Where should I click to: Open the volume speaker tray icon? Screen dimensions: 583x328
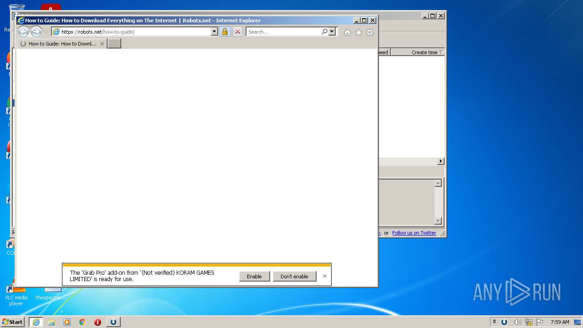pyautogui.click(x=517, y=322)
